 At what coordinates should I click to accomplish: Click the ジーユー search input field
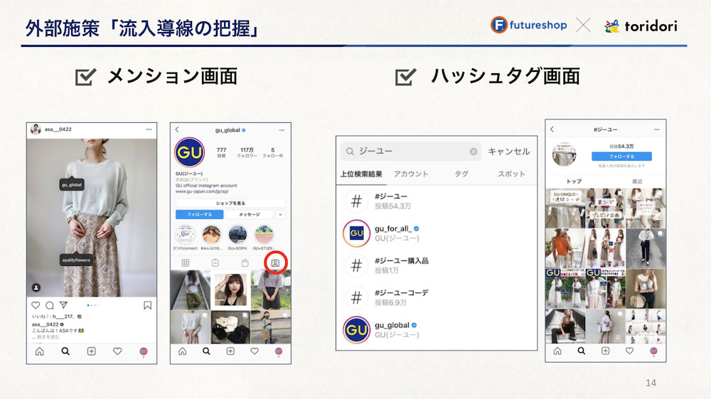(x=411, y=151)
